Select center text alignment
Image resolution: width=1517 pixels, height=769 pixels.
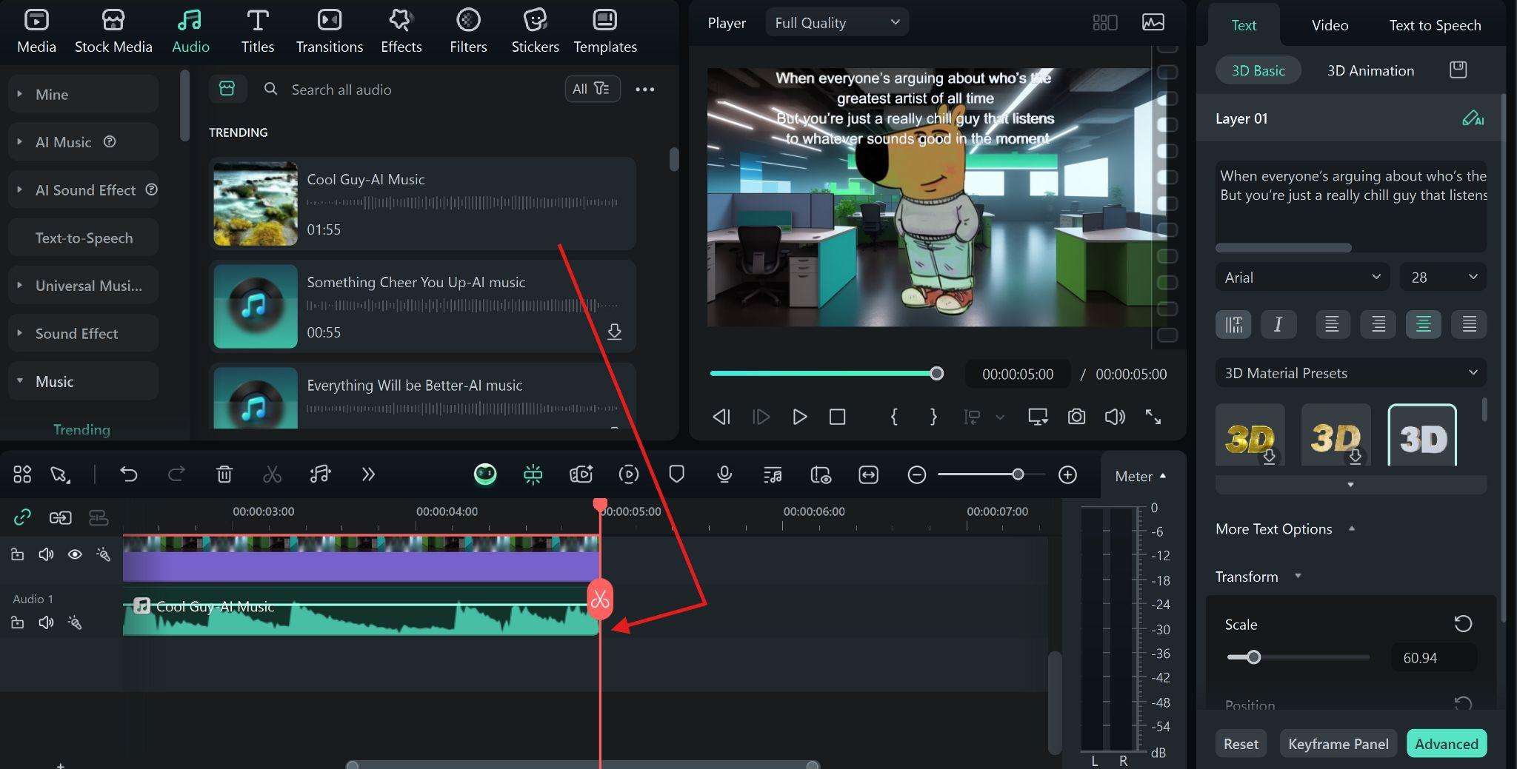(x=1423, y=324)
